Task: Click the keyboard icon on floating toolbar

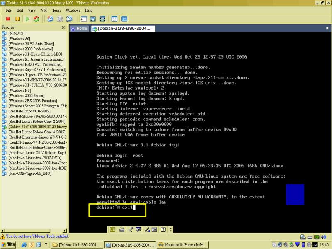Action: tap(122, 229)
